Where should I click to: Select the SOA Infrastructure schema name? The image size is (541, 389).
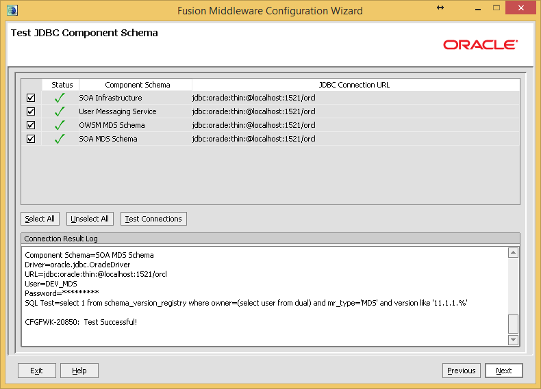(110, 98)
